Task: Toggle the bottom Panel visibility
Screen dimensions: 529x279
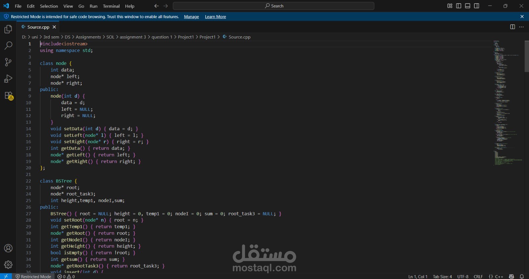Action: [x=468, y=6]
